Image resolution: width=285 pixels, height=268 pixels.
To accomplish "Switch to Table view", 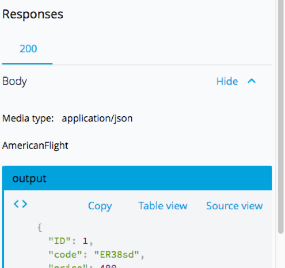I will click(x=163, y=206).
